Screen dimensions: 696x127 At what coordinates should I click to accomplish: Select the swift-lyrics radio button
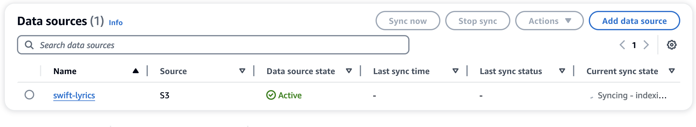29,95
